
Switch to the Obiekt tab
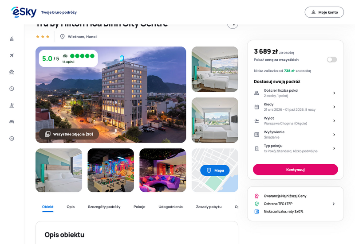click(x=48, y=207)
